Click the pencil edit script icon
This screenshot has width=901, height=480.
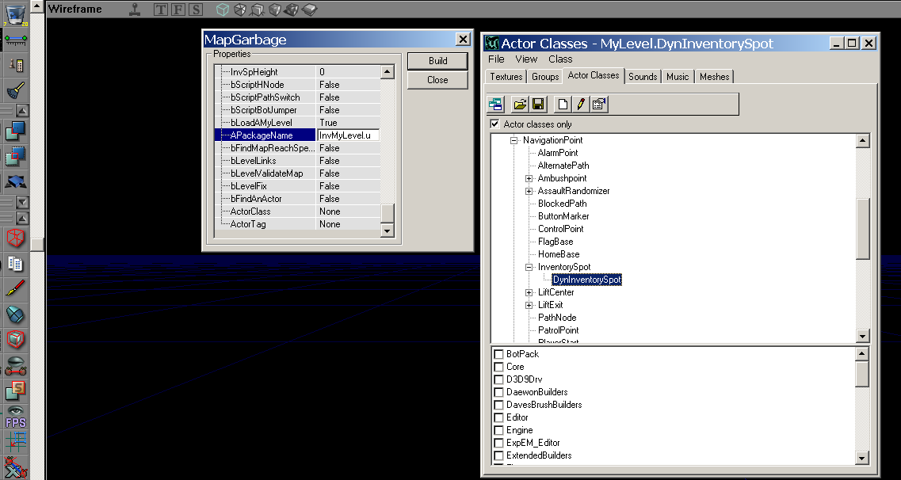click(x=580, y=104)
